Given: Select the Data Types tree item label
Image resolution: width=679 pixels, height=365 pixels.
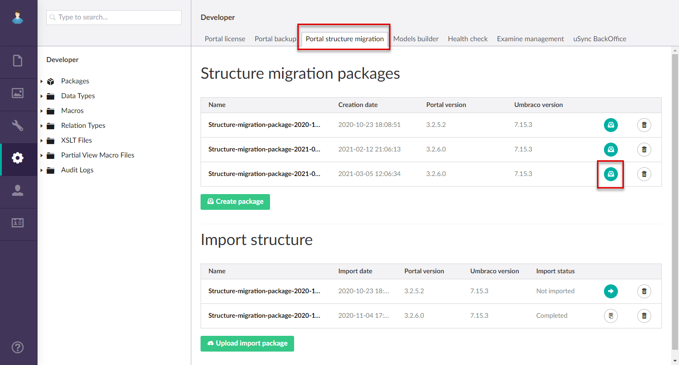Looking at the screenshot, I should (78, 96).
